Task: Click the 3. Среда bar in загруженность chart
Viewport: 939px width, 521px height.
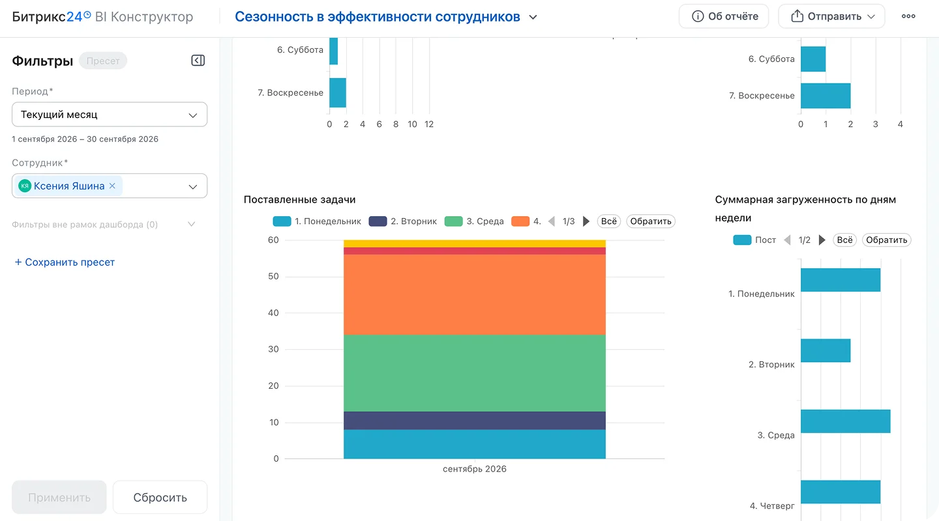Action: click(846, 421)
